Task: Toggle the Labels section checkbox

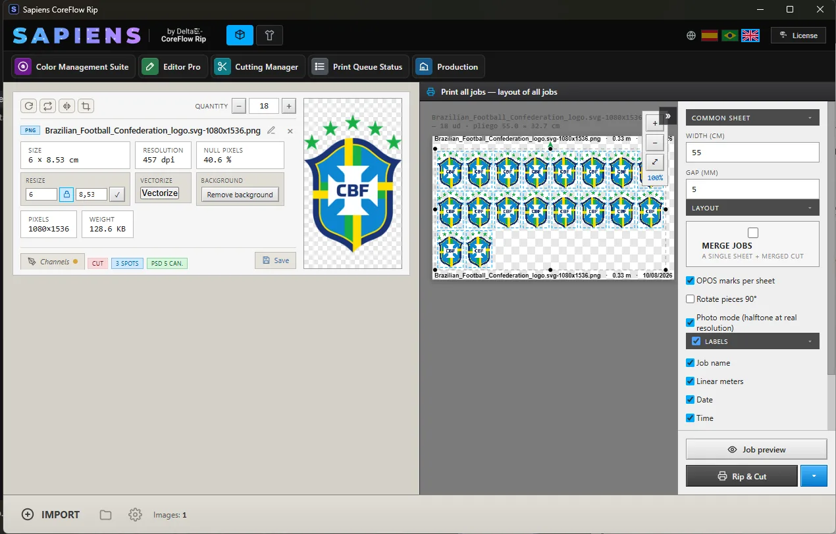Action: pyautogui.click(x=696, y=341)
